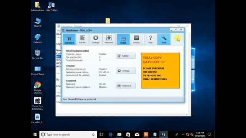246x138 pixels.
Task: Click the Notepad window vertical scrollbar
Action: 189,73
